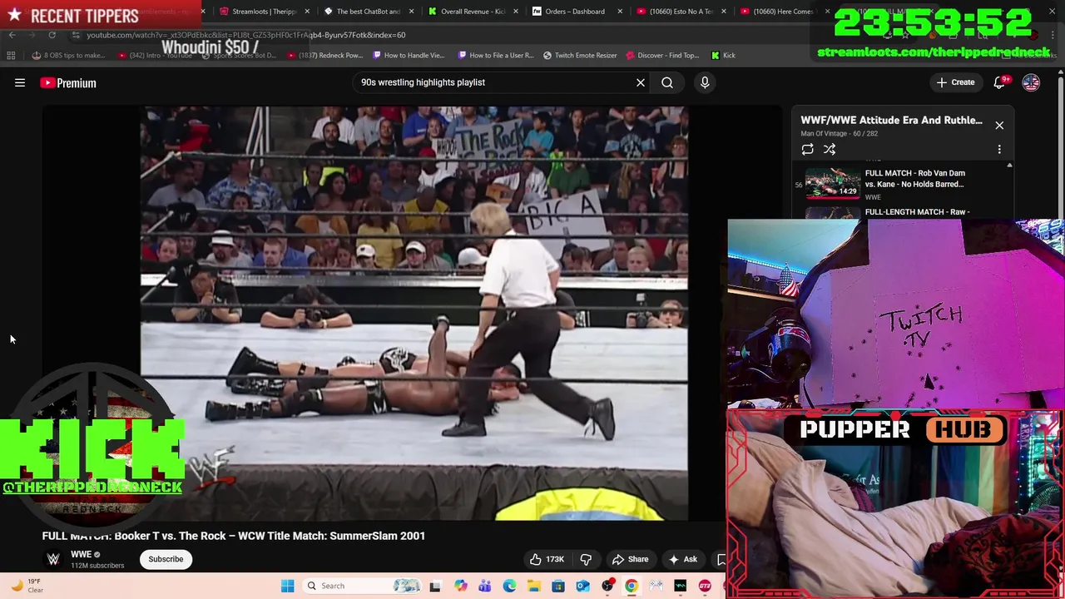Open the 8 OBS tips bookmark
1065x599 pixels.
pyautogui.click(x=69, y=55)
